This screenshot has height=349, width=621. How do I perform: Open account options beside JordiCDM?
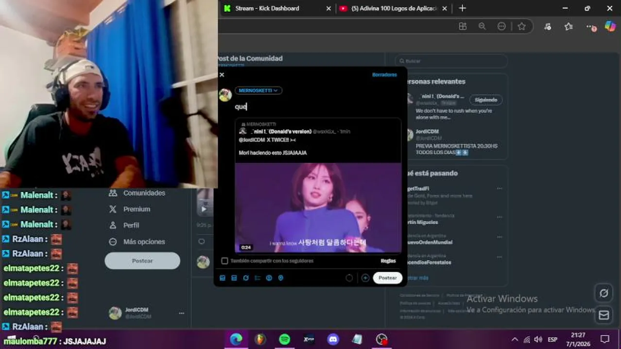[x=181, y=313]
